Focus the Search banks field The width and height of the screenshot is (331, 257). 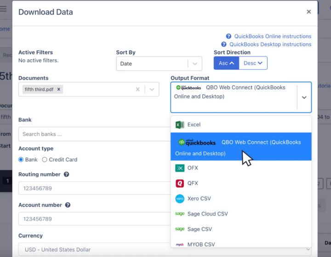tap(94, 134)
